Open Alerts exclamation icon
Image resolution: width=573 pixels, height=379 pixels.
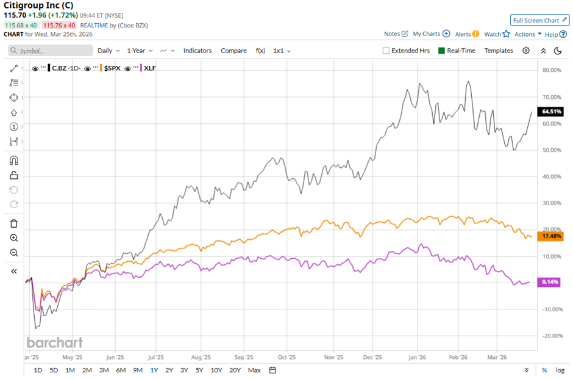click(475, 34)
